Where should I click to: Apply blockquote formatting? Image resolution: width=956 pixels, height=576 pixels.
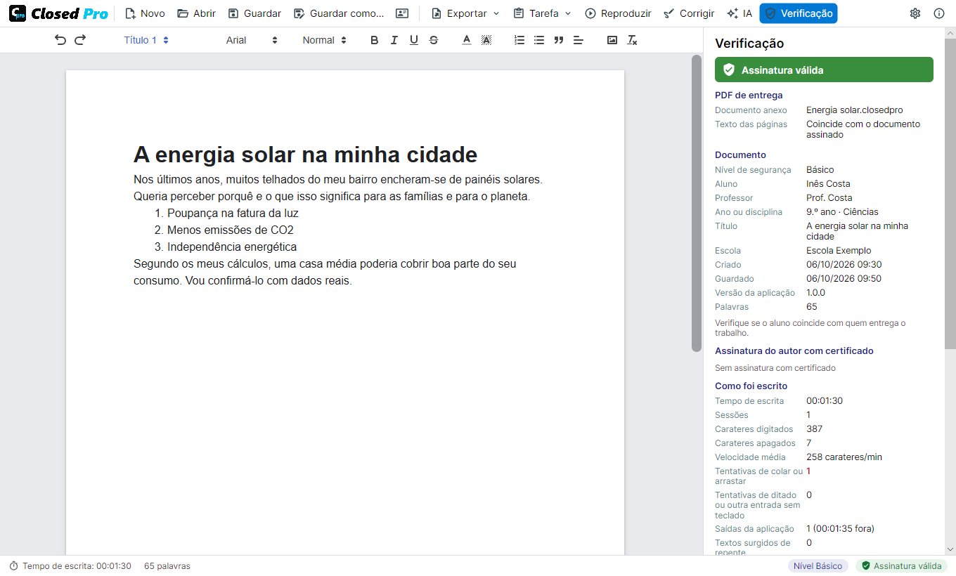coord(559,40)
